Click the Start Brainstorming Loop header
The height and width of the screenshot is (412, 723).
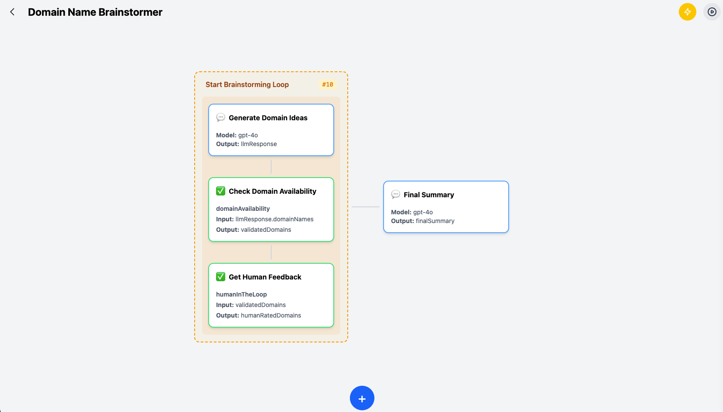tap(247, 84)
